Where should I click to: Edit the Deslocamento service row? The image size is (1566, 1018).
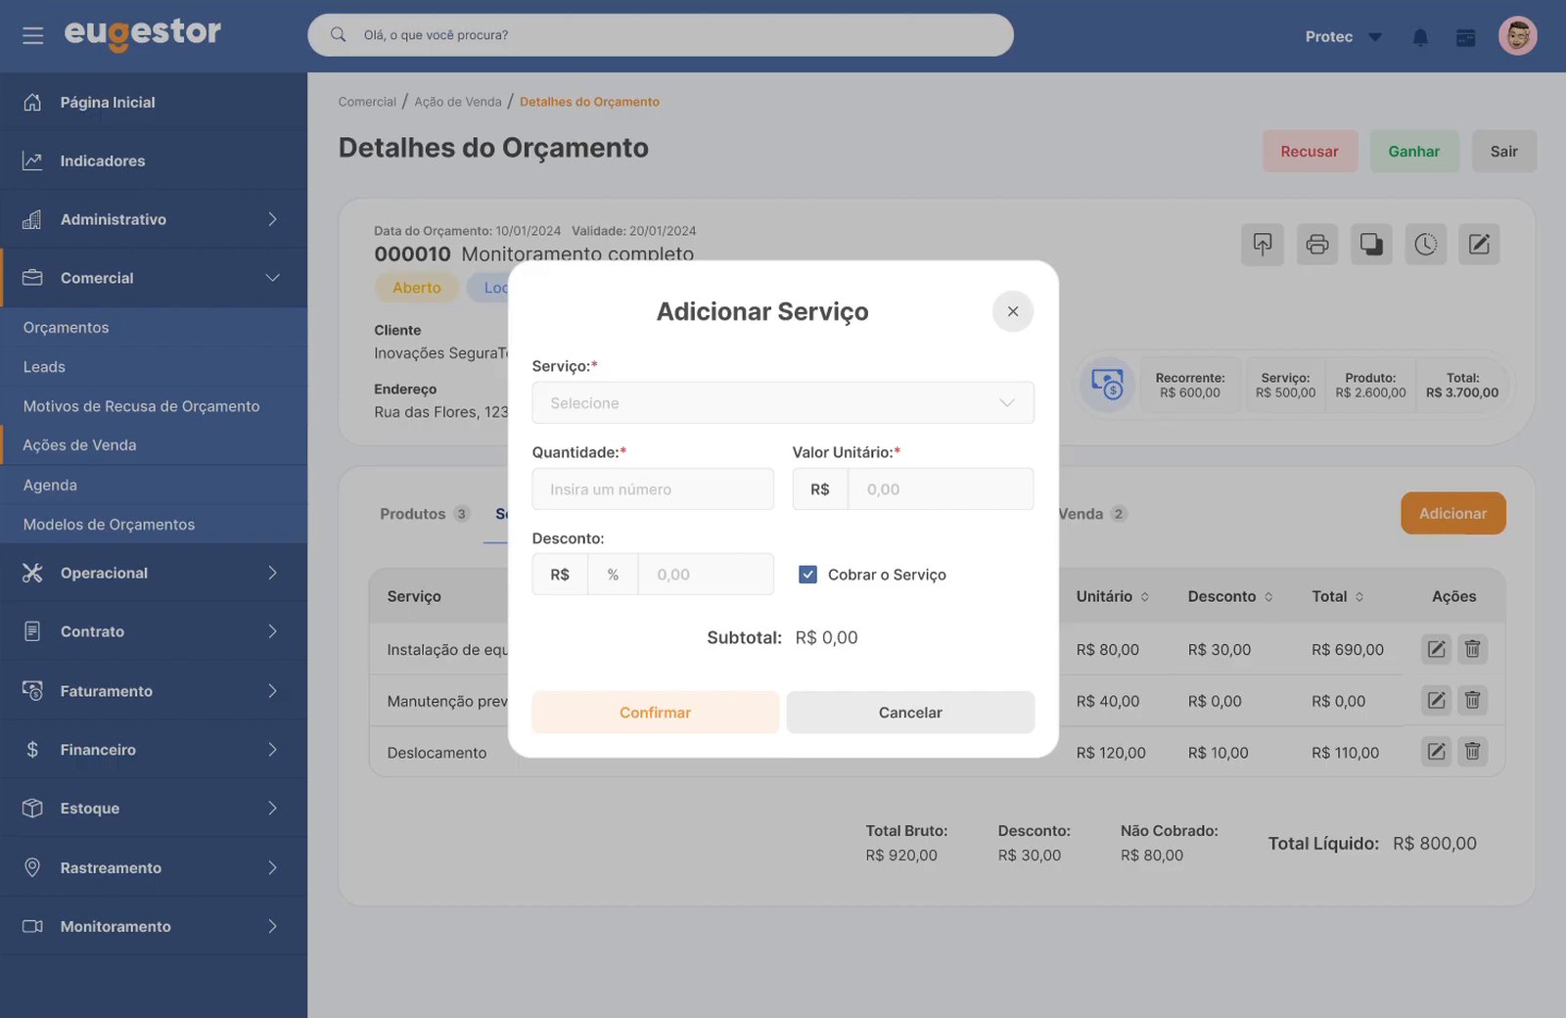1436,752
